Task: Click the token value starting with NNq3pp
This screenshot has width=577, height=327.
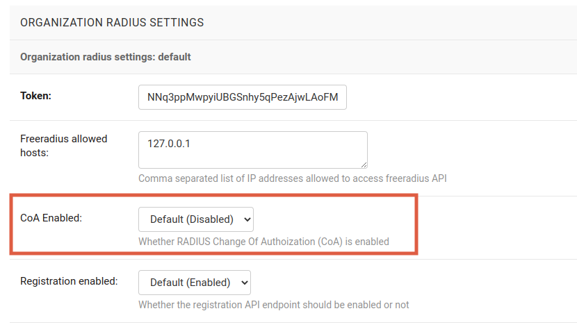Action: click(x=242, y=97)
